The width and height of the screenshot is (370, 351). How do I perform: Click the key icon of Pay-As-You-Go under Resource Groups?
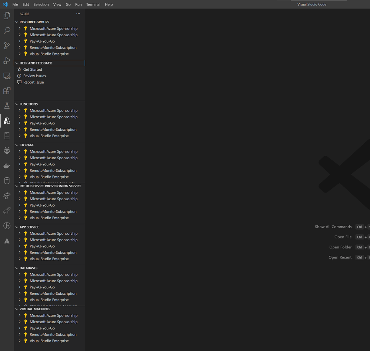[26, 41]
